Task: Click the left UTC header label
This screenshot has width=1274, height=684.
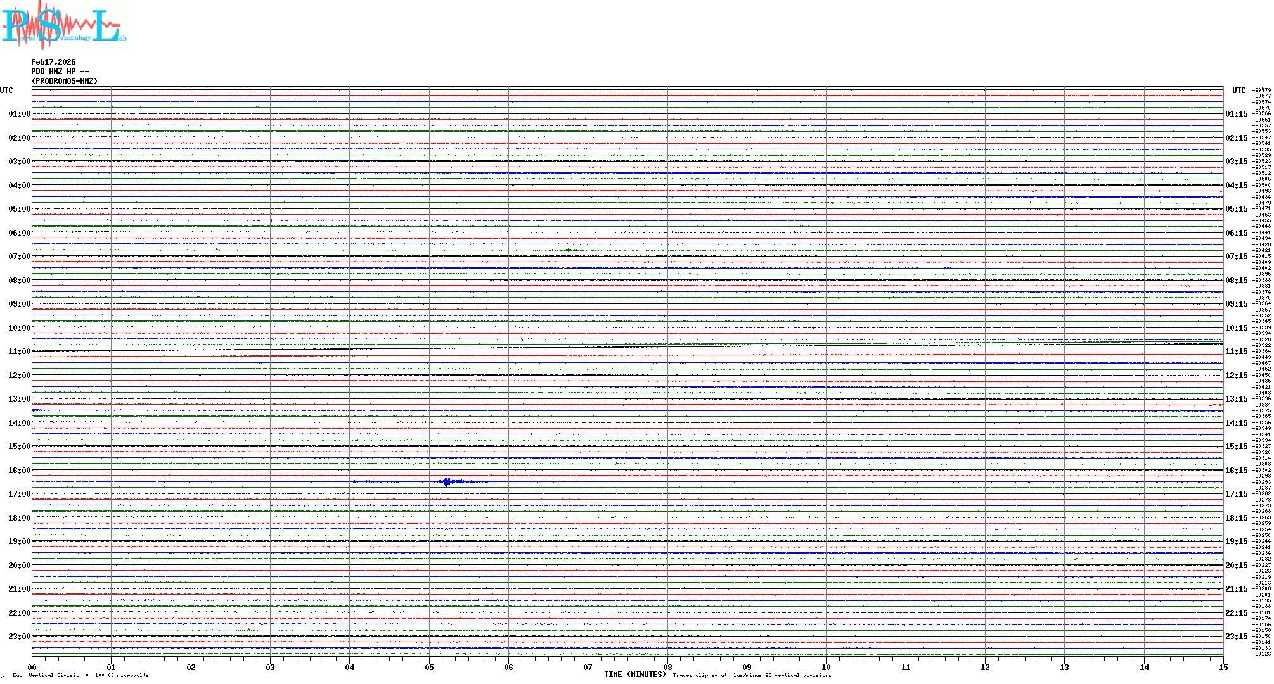Action: (6, 91)
